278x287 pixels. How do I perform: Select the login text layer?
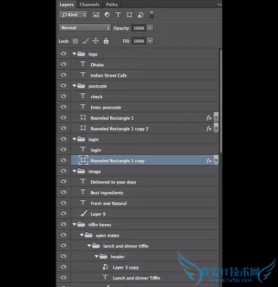pyautogui.click(x=145, y=150)
